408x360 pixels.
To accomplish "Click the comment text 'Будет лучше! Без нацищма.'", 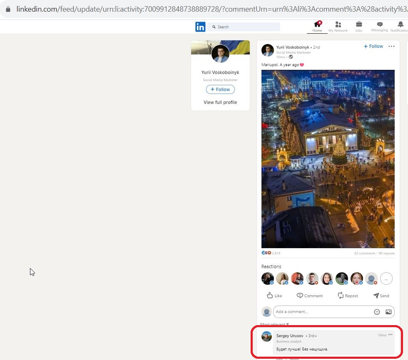I will tap(302, 349).
